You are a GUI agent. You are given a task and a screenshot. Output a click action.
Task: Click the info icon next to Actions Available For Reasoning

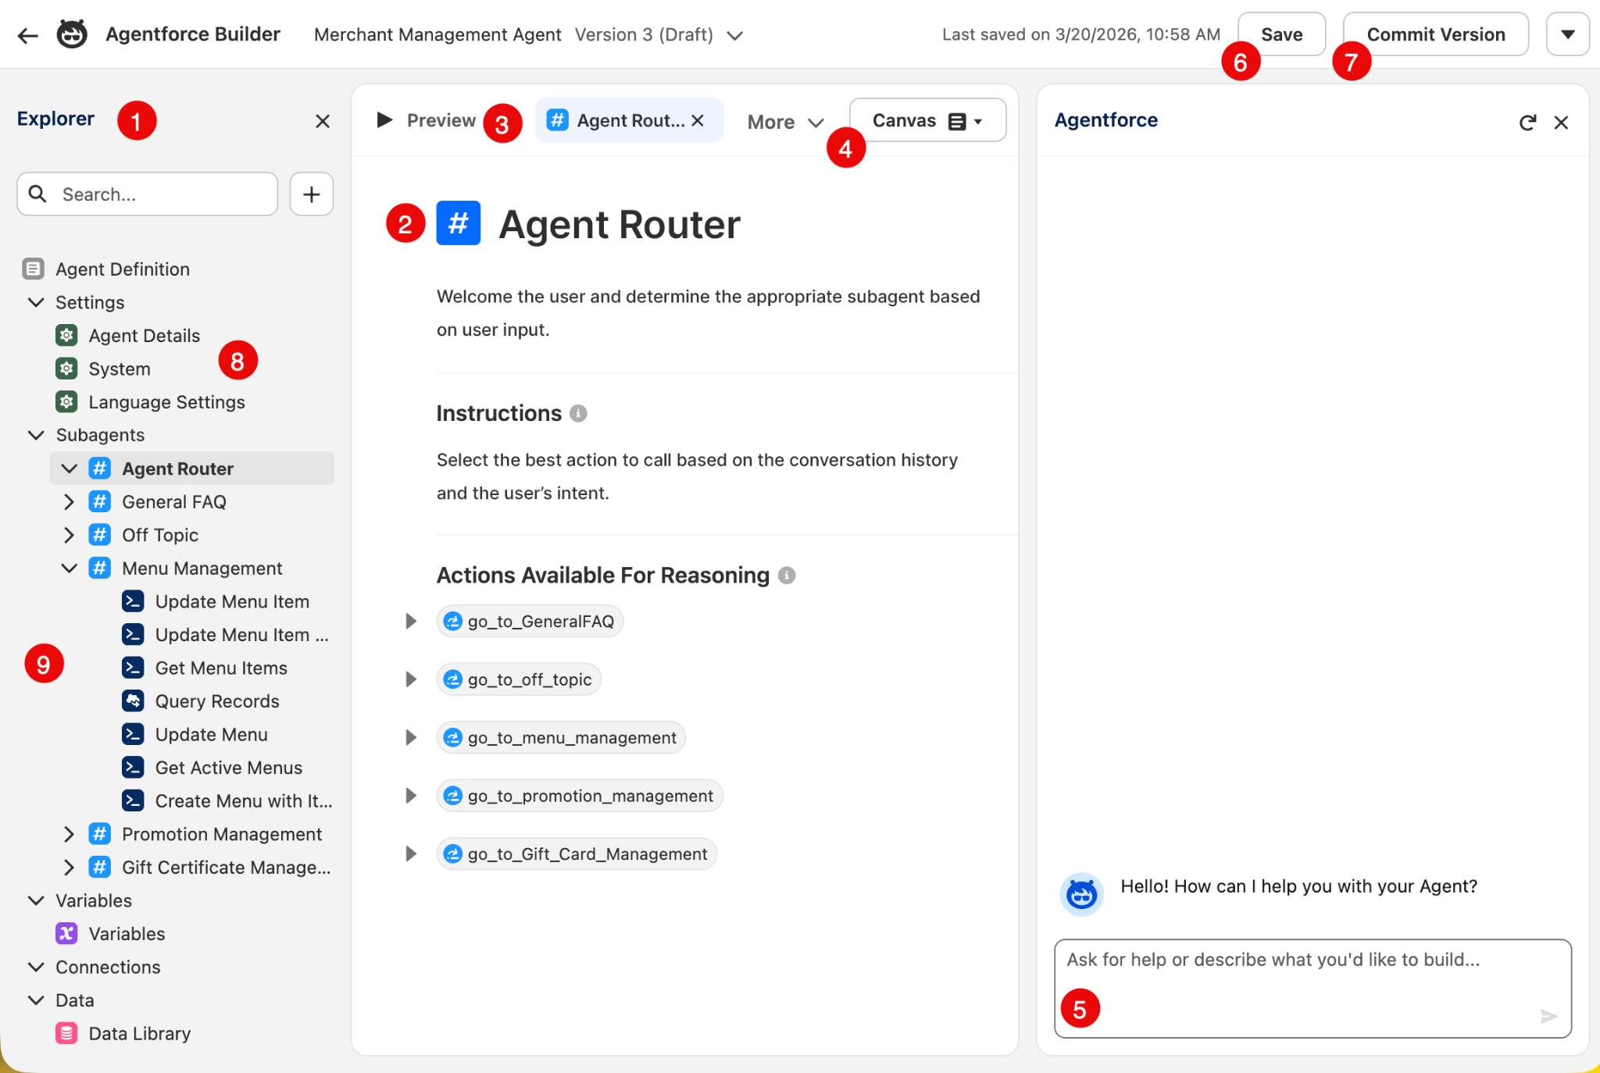tap(787, 576)
